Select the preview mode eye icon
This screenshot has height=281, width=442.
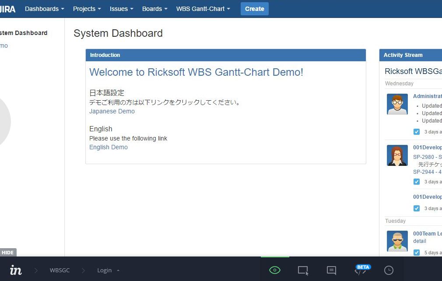click(x=275, y=270)
